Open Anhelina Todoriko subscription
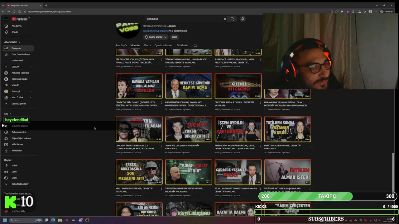This screenshot has height=224, width=399. pyautogui.click(x=18, y=73)
